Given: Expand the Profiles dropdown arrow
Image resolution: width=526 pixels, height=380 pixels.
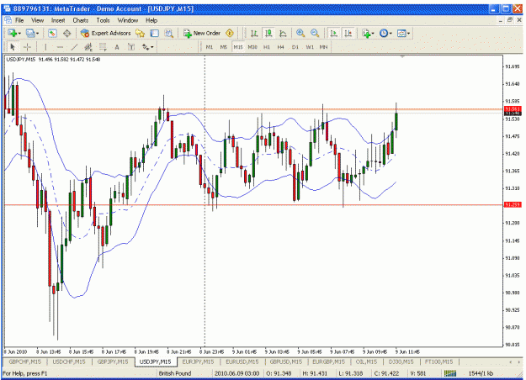Looking at the screenshot, I should [37, 34].
